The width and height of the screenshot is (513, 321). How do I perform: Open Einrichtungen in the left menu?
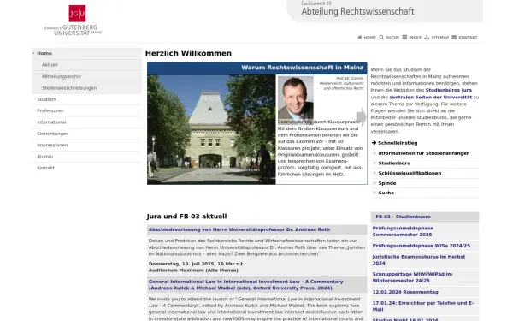coord(53,134)
